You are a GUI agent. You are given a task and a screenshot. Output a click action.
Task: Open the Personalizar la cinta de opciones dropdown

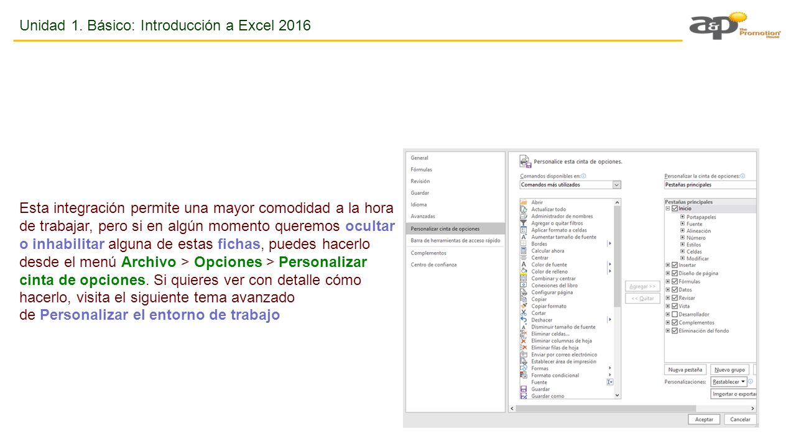point(710,184)
